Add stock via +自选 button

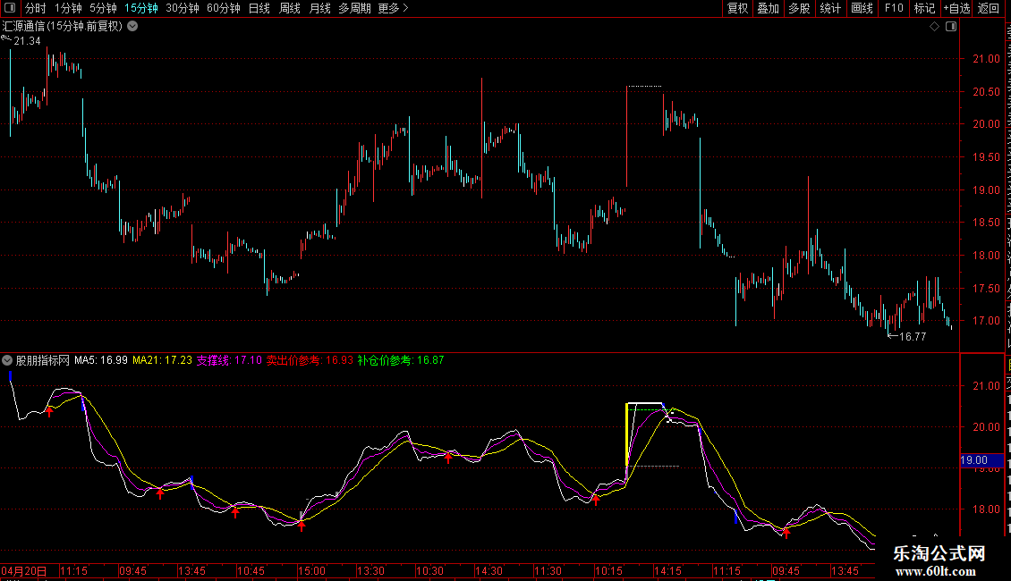(956, 8)
